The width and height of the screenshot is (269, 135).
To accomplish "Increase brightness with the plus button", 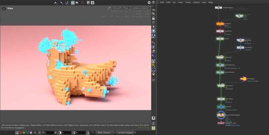I will 56,133.
